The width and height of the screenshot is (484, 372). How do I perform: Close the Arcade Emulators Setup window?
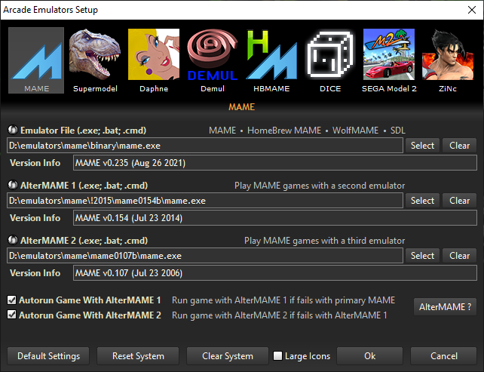[x=467, y=10]
